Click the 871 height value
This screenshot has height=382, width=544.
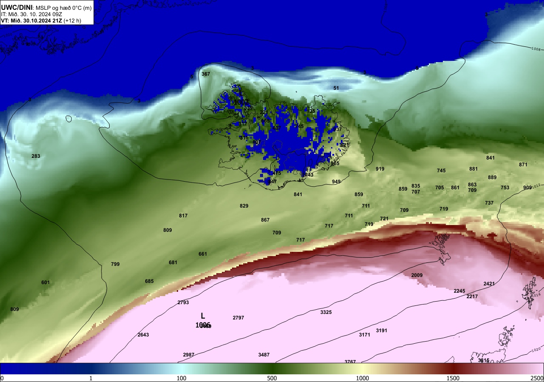pos(523,165)
